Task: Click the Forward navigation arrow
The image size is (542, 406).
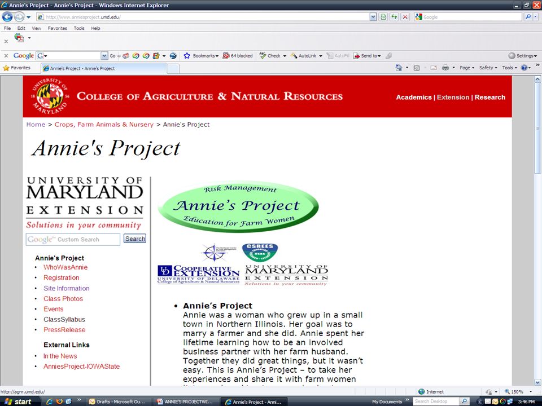Action: (x=19, y=16)
